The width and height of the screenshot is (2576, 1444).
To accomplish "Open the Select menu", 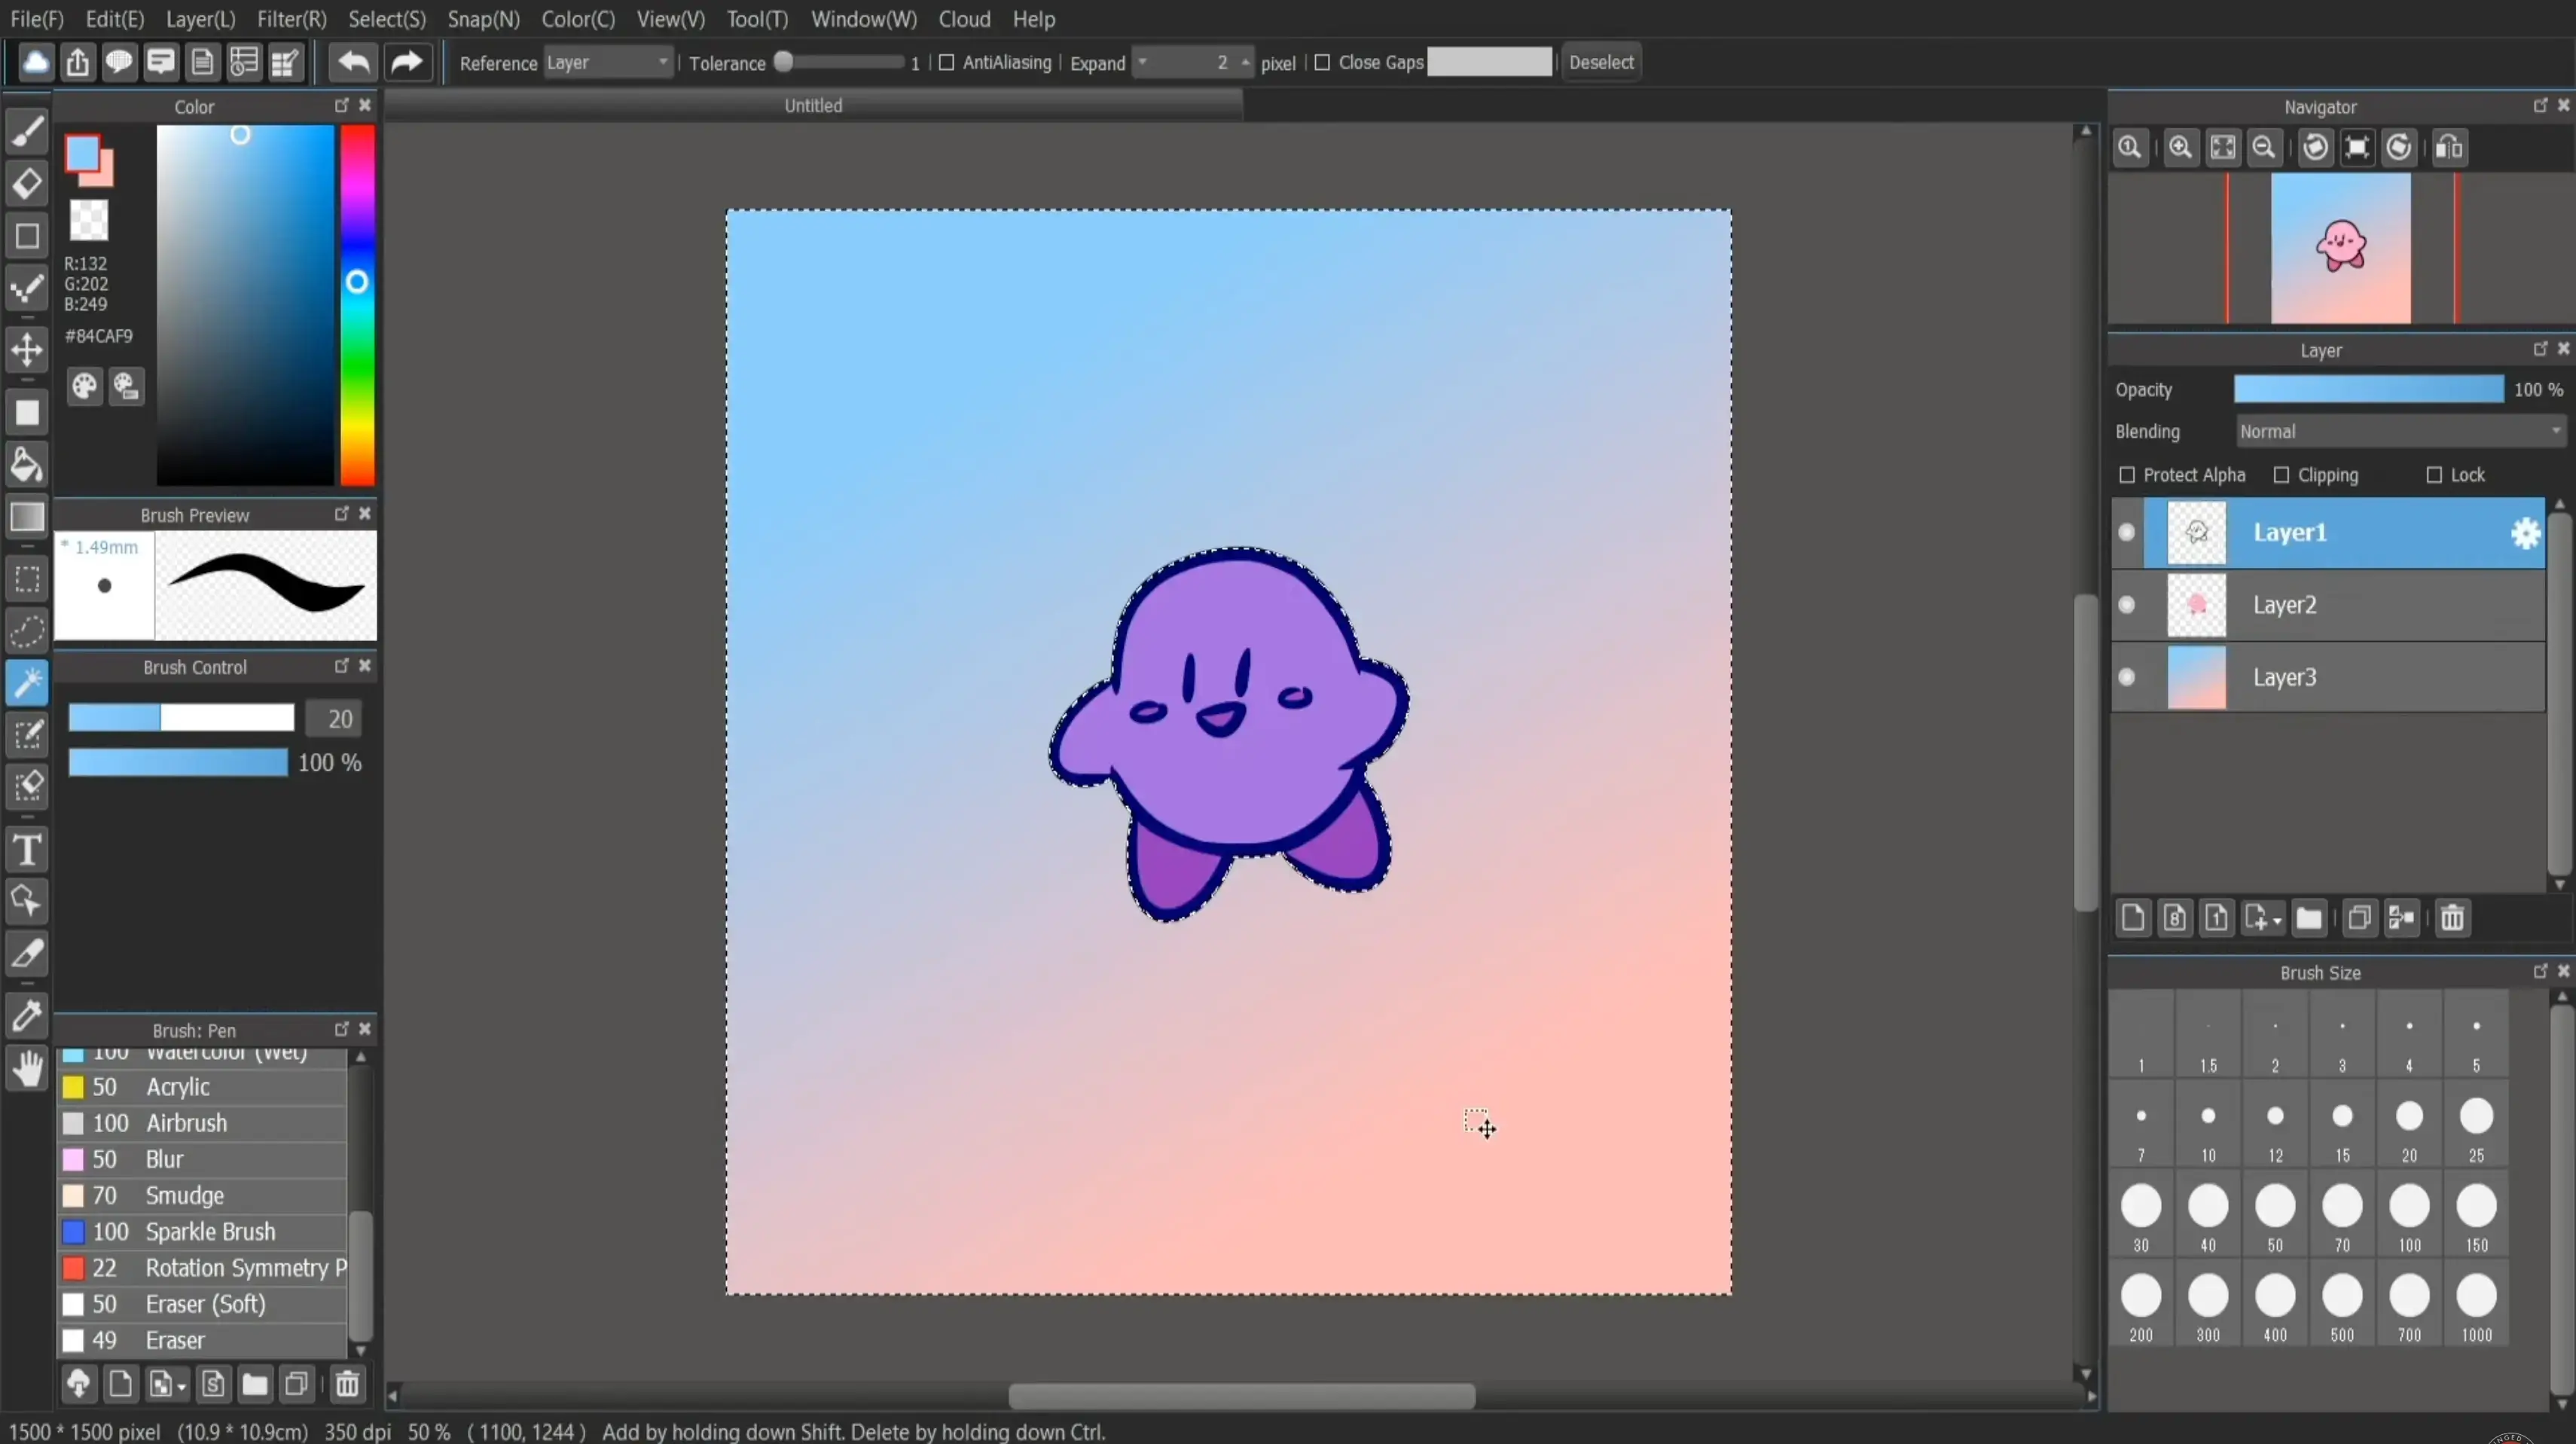I will (x=387, y=19).
